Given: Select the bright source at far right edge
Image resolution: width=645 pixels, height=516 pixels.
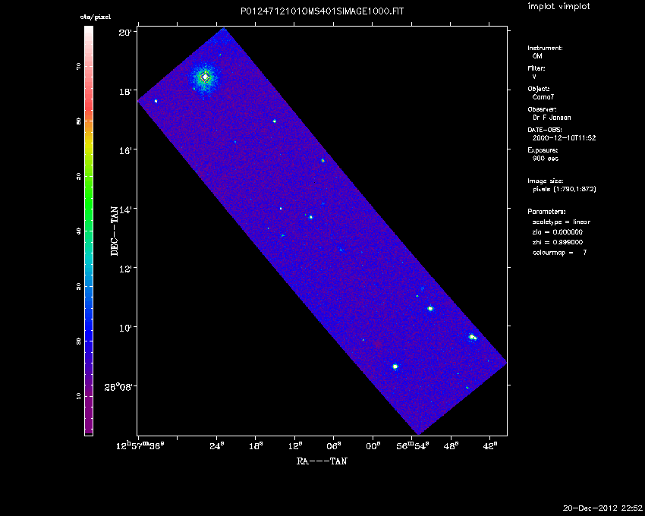Looking at the screenshot, I should (x=472, y=337).
